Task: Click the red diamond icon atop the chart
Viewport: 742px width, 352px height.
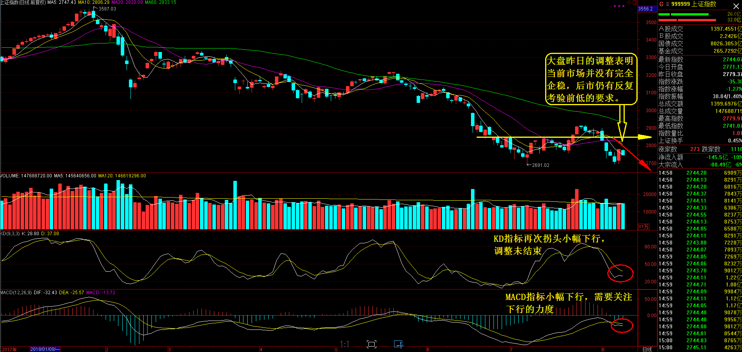Action: click(629, 2)
